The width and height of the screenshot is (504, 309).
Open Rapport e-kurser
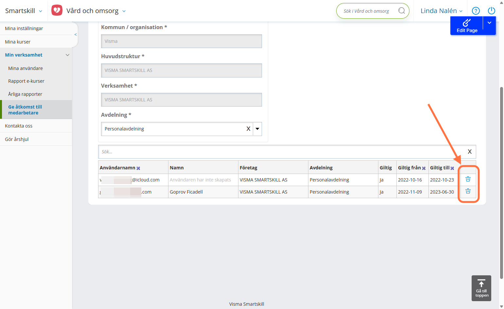[26, 81]
